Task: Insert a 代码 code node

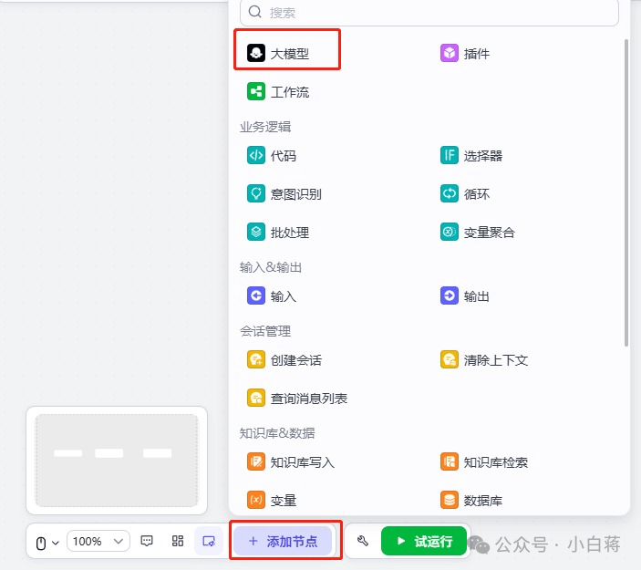Action: coord(272,155)
